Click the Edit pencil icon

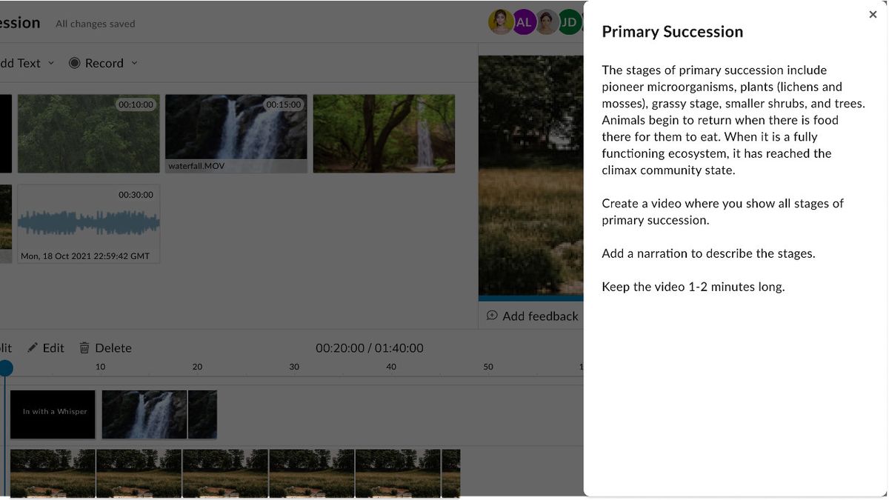click(x=33, y=347)
